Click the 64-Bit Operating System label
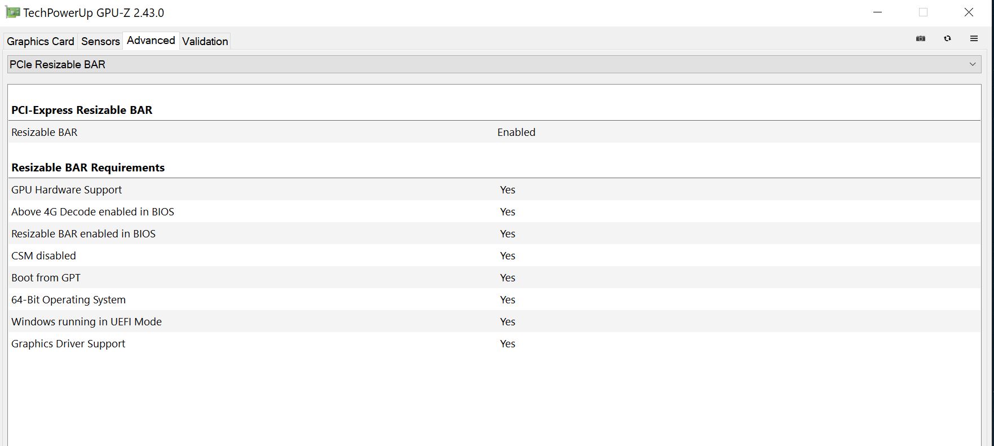This screenshot has width=994, height=446. pos(68,299)
